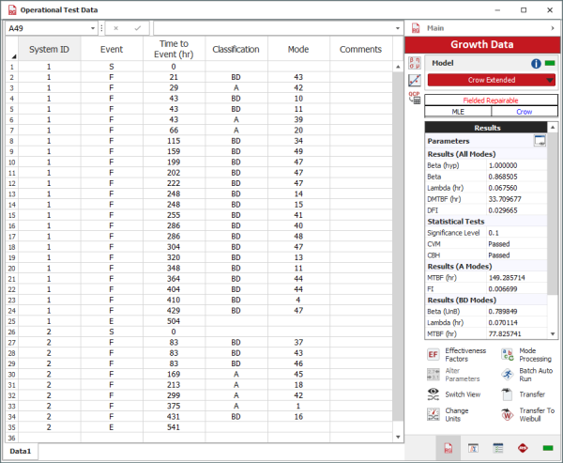Click the green rectangle icon in bottom bar
Screen dimensions: 563x463
point(548,448)
